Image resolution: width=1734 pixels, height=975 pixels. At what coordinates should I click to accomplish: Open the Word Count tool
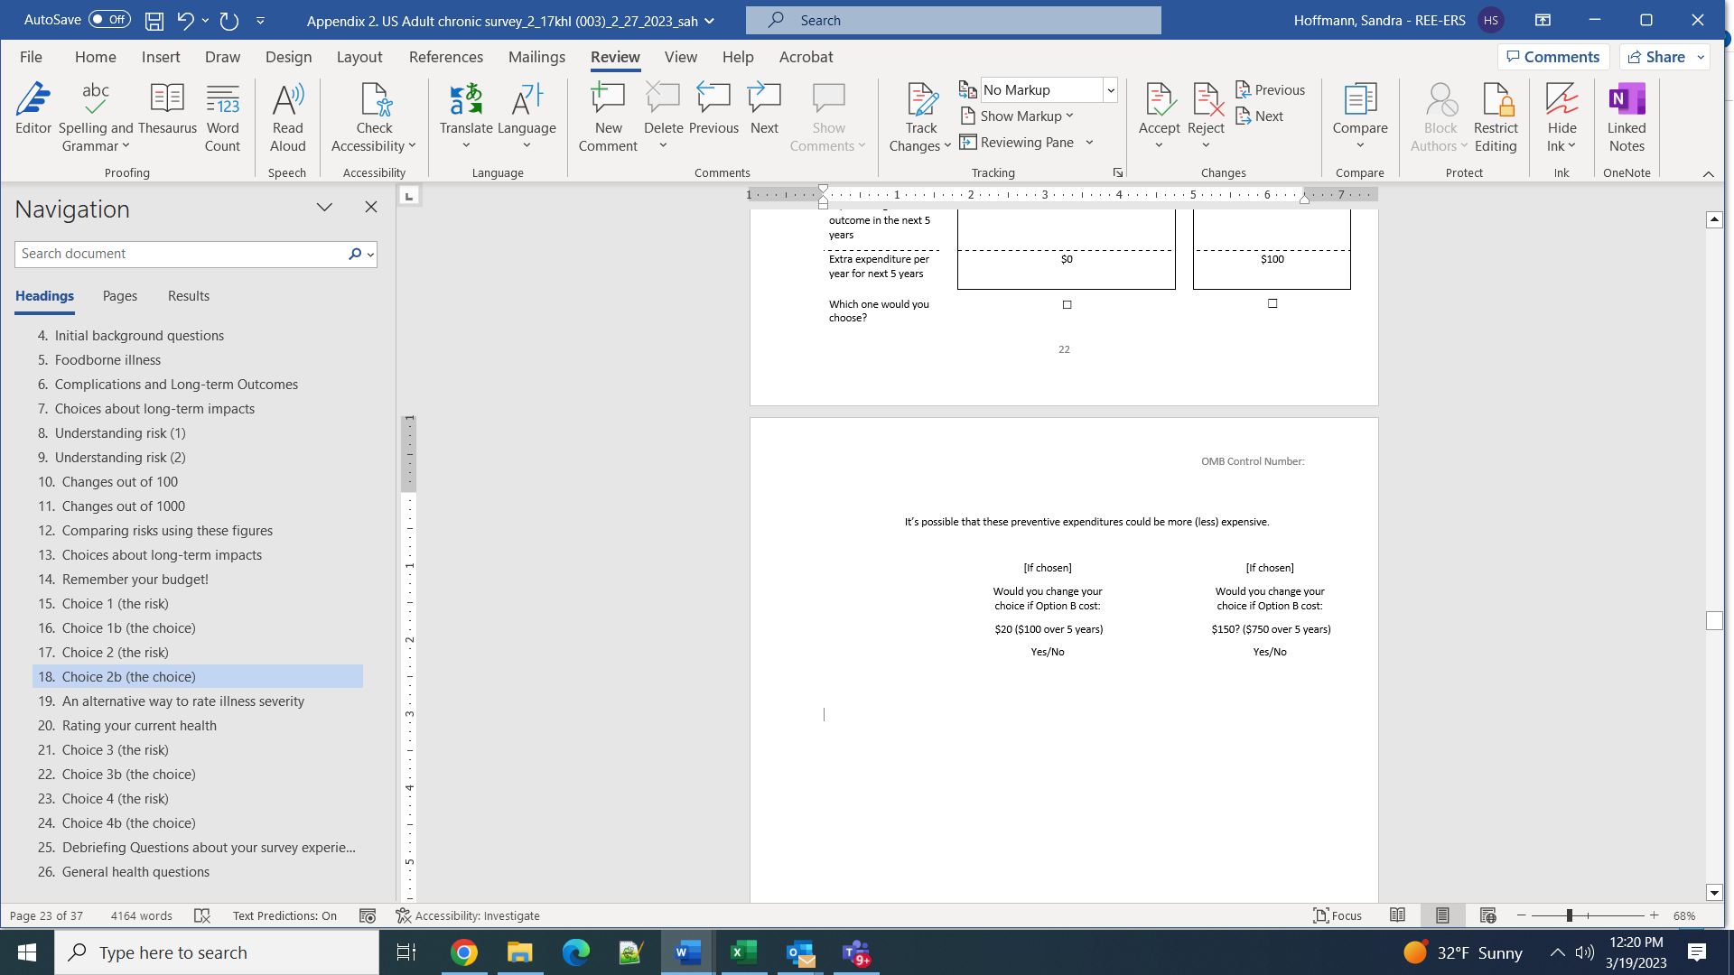click(x=222, y=117)
